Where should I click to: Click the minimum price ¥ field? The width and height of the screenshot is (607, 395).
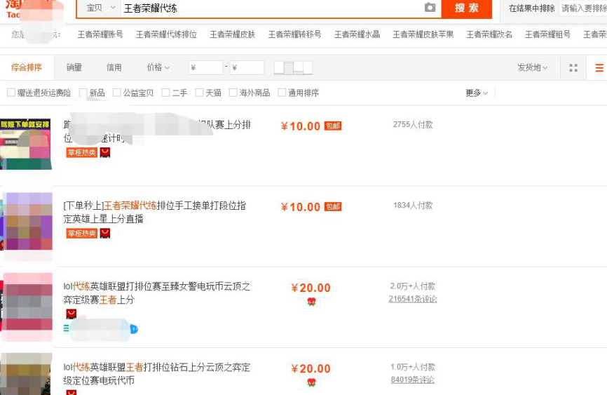205,67
